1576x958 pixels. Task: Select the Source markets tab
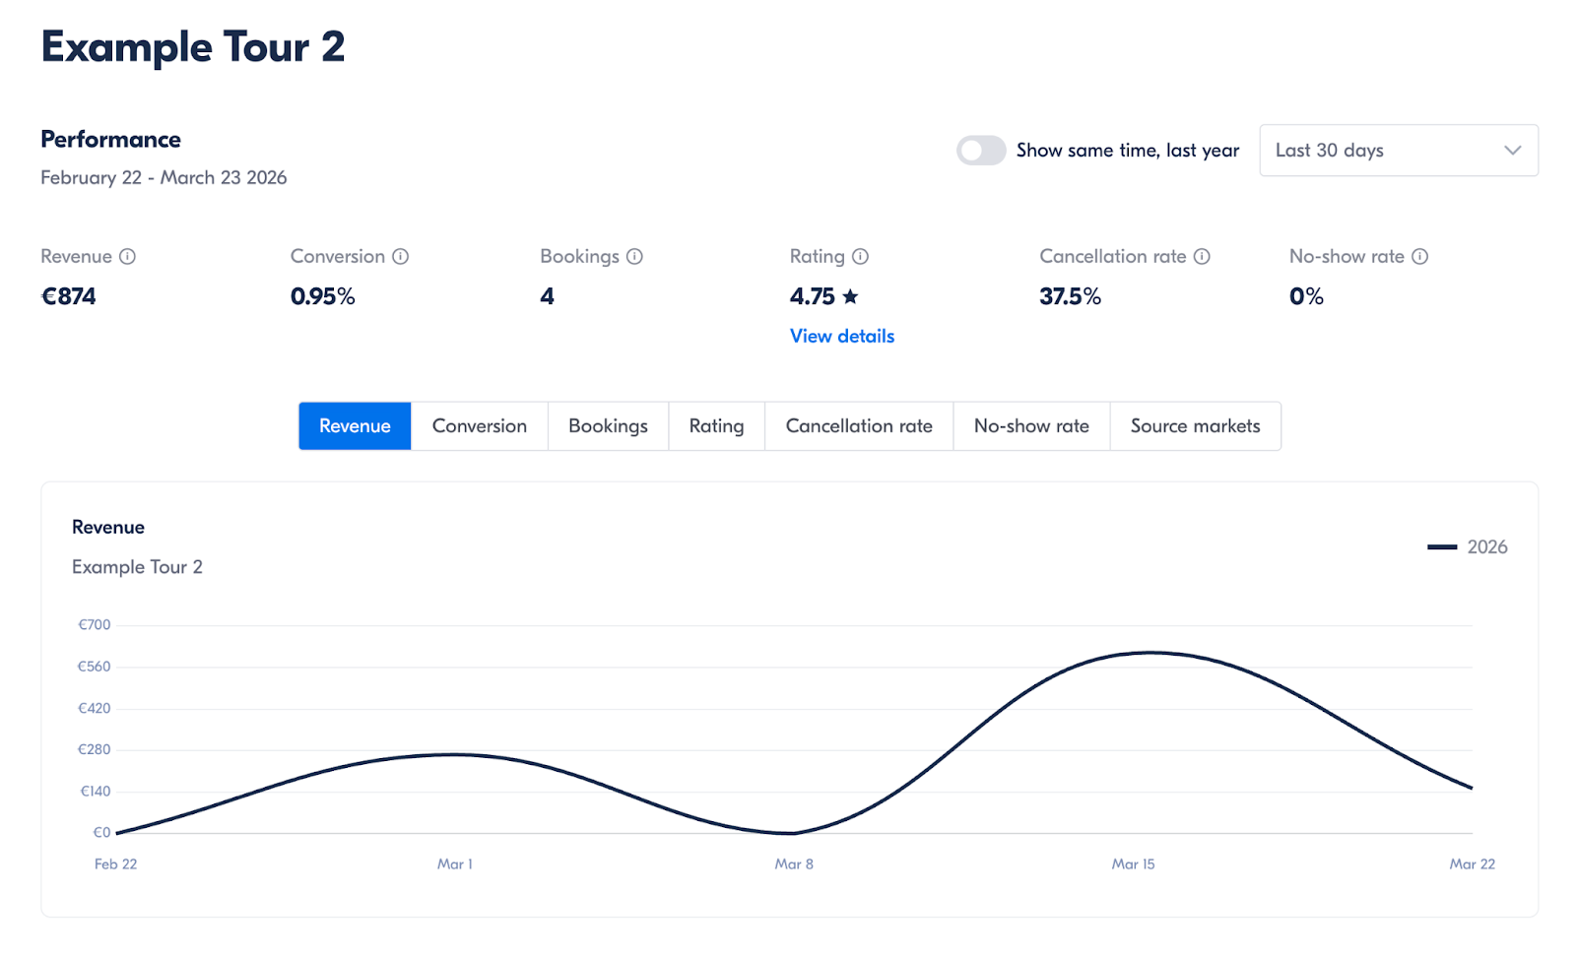[1195, 426]
